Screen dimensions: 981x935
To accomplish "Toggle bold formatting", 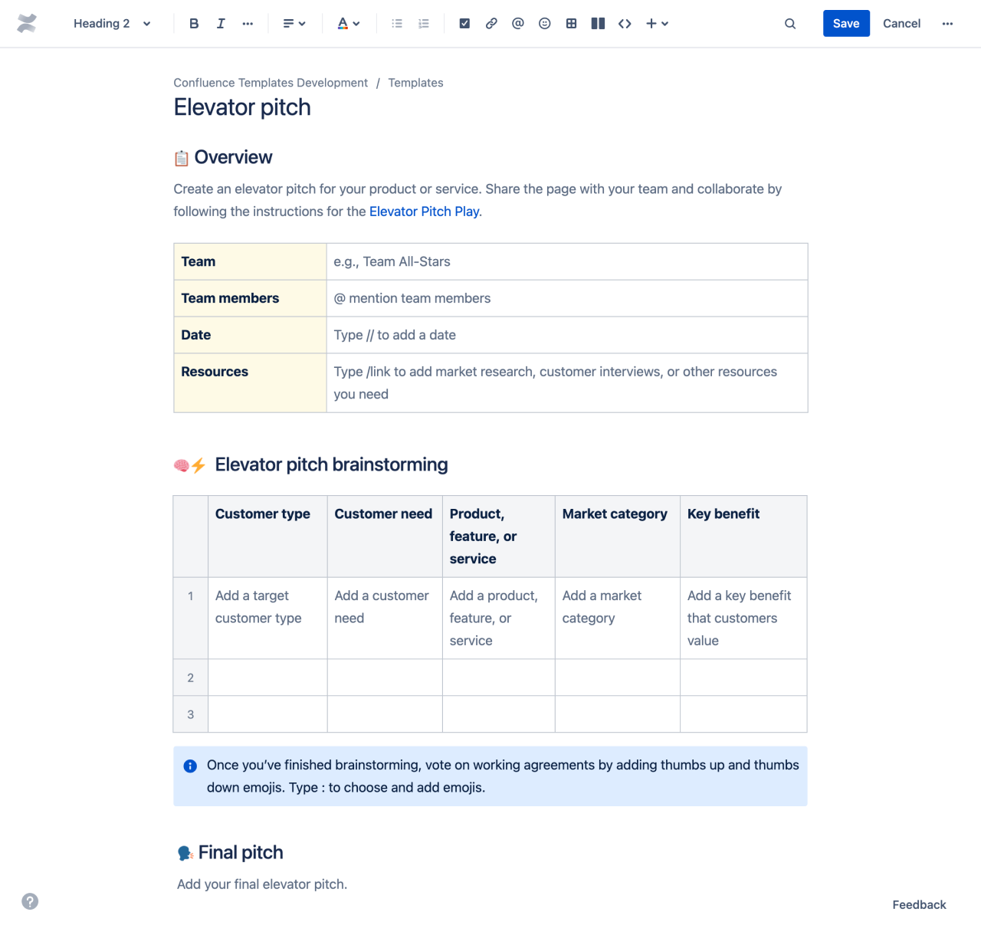I will [x=194, y=23].
